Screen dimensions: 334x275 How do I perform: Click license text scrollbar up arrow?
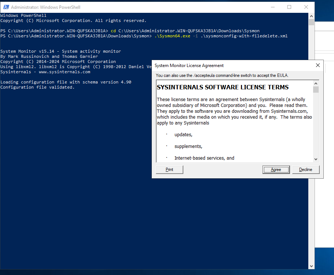(316, 83)
